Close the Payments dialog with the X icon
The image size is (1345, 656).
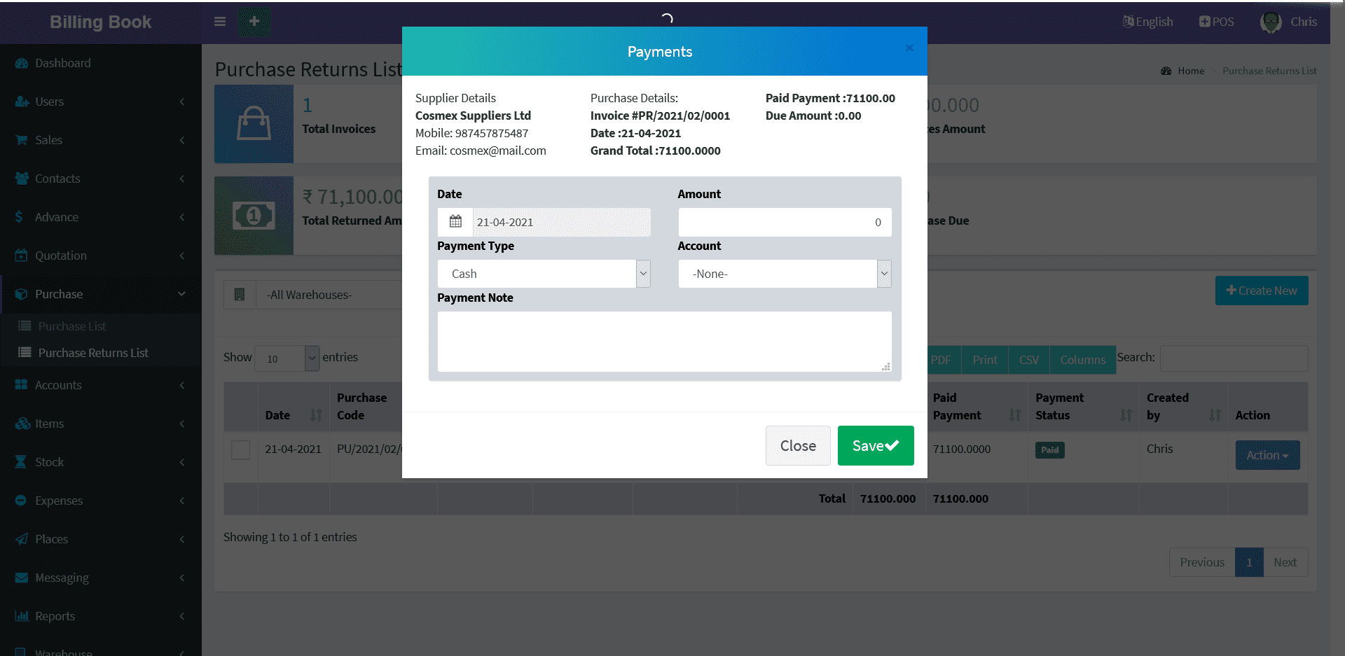[x=909, y=48]
